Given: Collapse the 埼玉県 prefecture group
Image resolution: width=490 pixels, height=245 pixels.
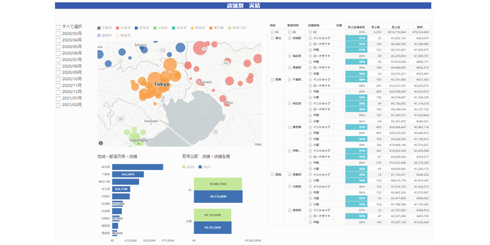Looking at the screenshot, I should [x=290, y=103].
